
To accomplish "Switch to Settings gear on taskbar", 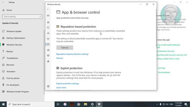I will (92, 104).
